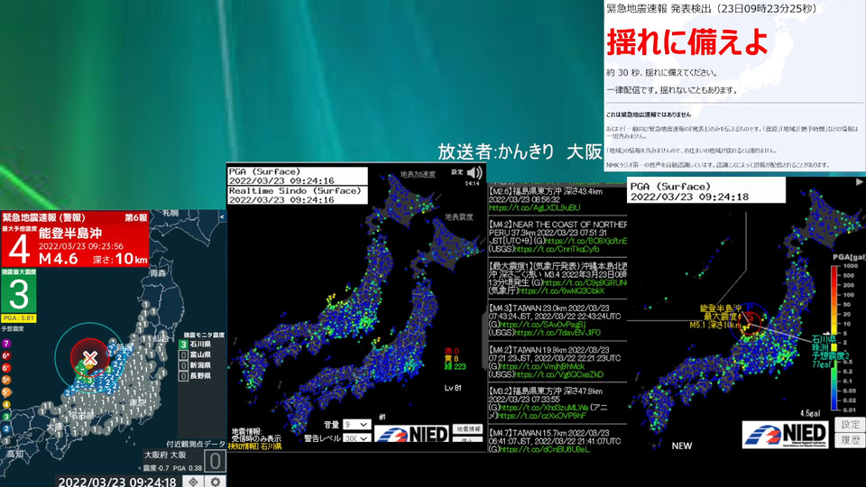Open link t.co/VmjhBhMck for Taiwan M4.2
This screenshot has height=487, width=866.
click(542, 366)
